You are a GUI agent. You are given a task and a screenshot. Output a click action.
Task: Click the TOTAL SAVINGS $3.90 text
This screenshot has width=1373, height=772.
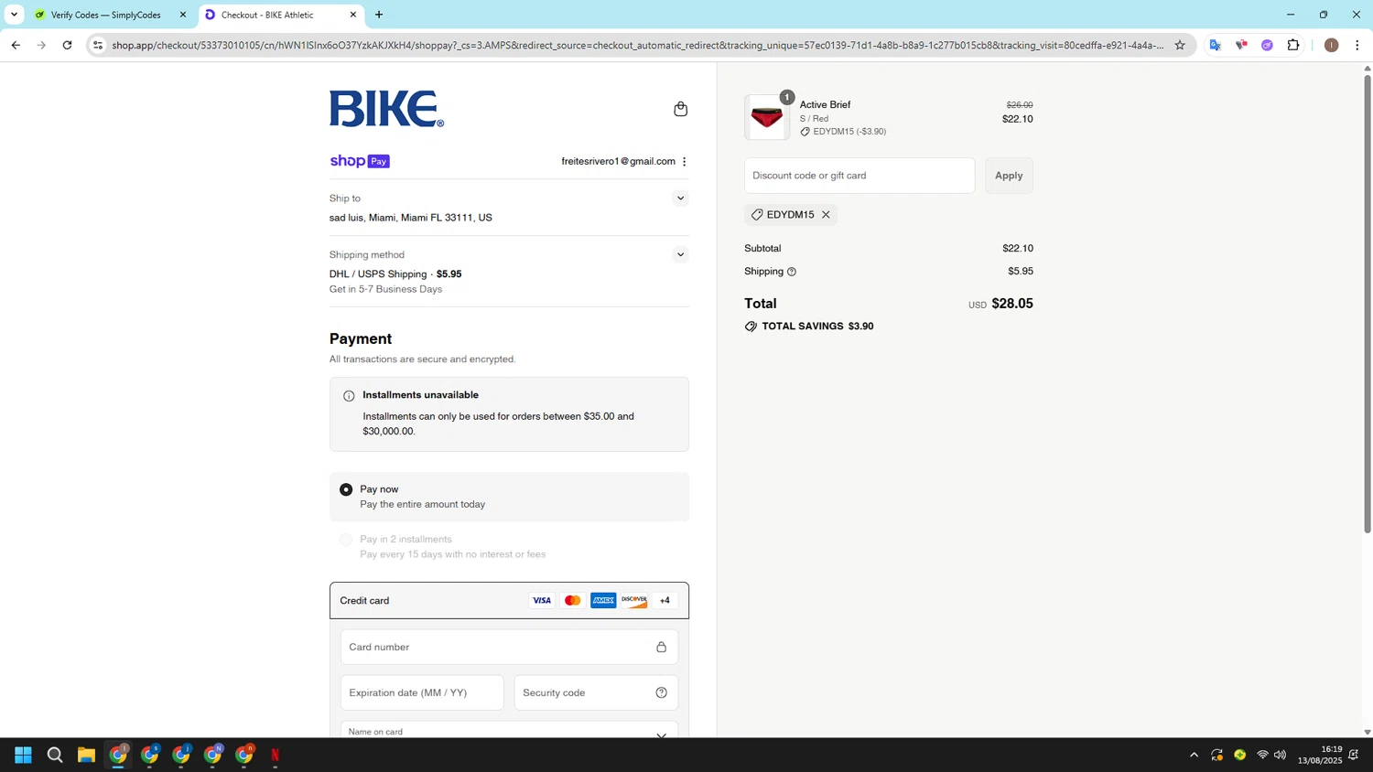(817, 327)
